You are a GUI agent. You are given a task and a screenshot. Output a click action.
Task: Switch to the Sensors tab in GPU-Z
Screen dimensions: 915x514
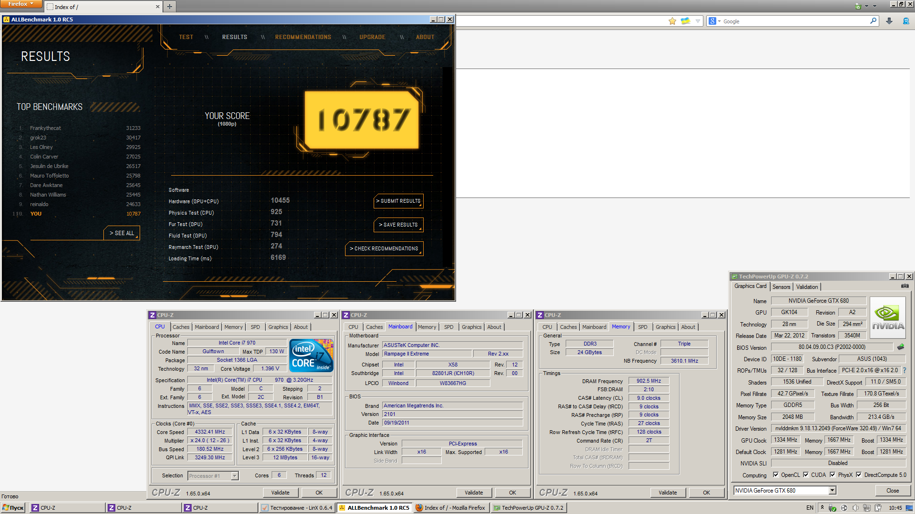click(x=781, y=287)
